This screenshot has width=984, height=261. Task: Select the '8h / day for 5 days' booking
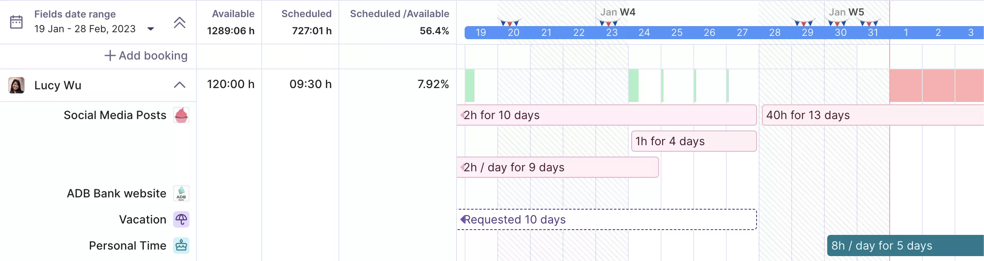pos(906,246)
